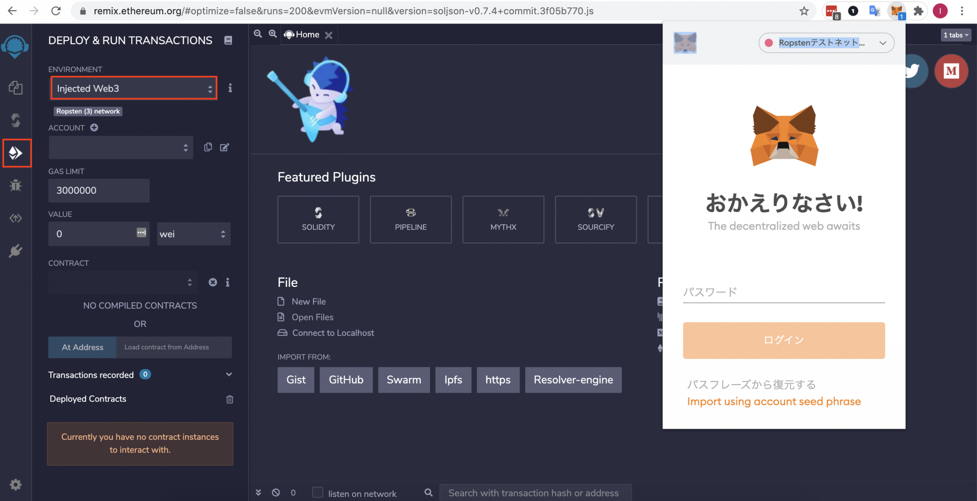Open the Solidity compiler sidebar icon
Viewport: 977px width, 501px height.
[x=16, y=120]
